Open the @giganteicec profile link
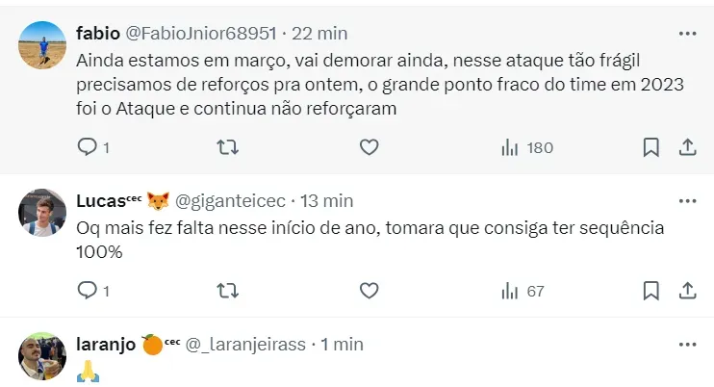 coord(229,201)
